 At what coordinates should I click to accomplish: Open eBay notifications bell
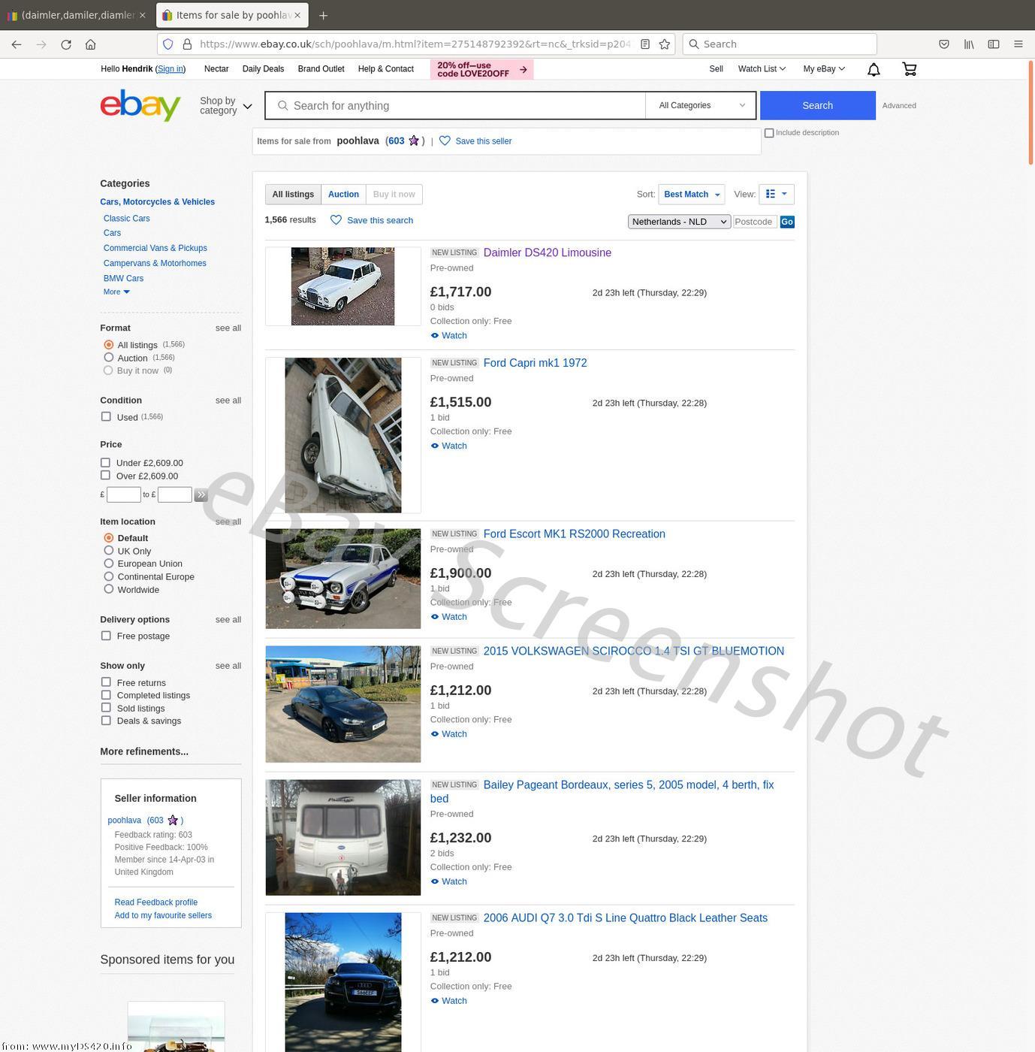tap(874, 70)
